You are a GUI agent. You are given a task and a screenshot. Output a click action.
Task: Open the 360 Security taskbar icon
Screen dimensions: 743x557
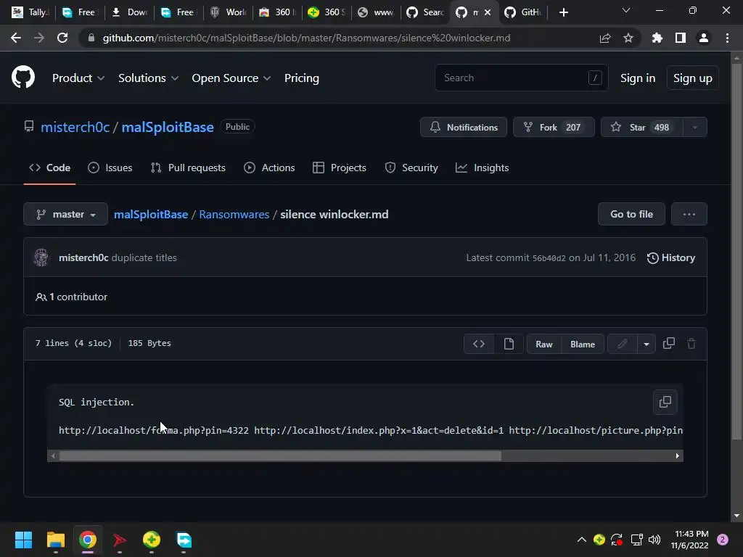(x=152, y=540)
